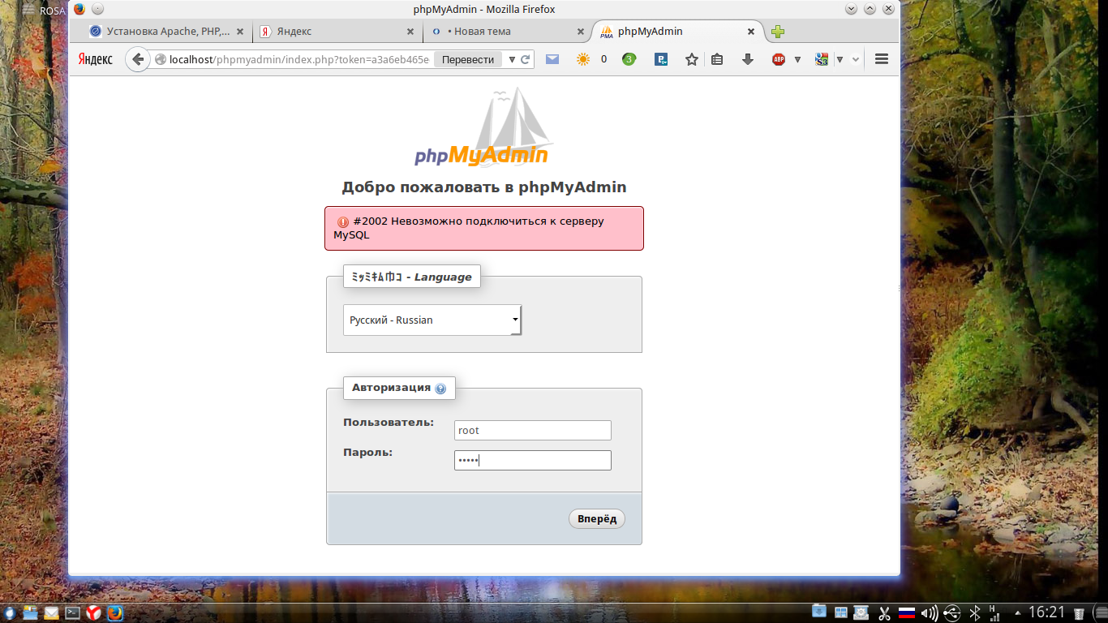Click the #2002 MySQL connection error message
The height and width of the screenshot is (623, 1108).
tap(484, 228)
